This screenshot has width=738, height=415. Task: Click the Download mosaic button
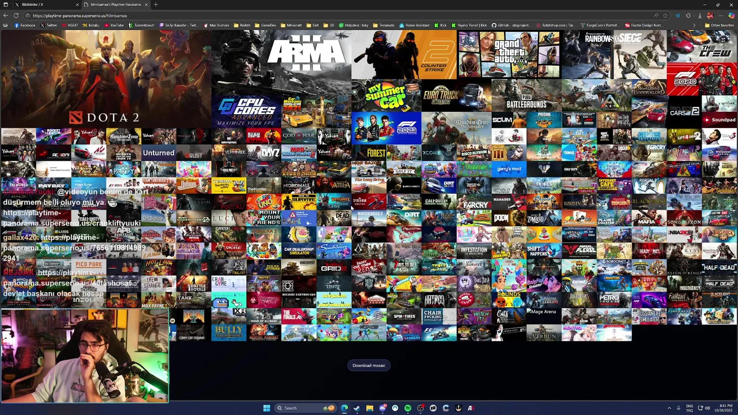[x=369, y=365]
